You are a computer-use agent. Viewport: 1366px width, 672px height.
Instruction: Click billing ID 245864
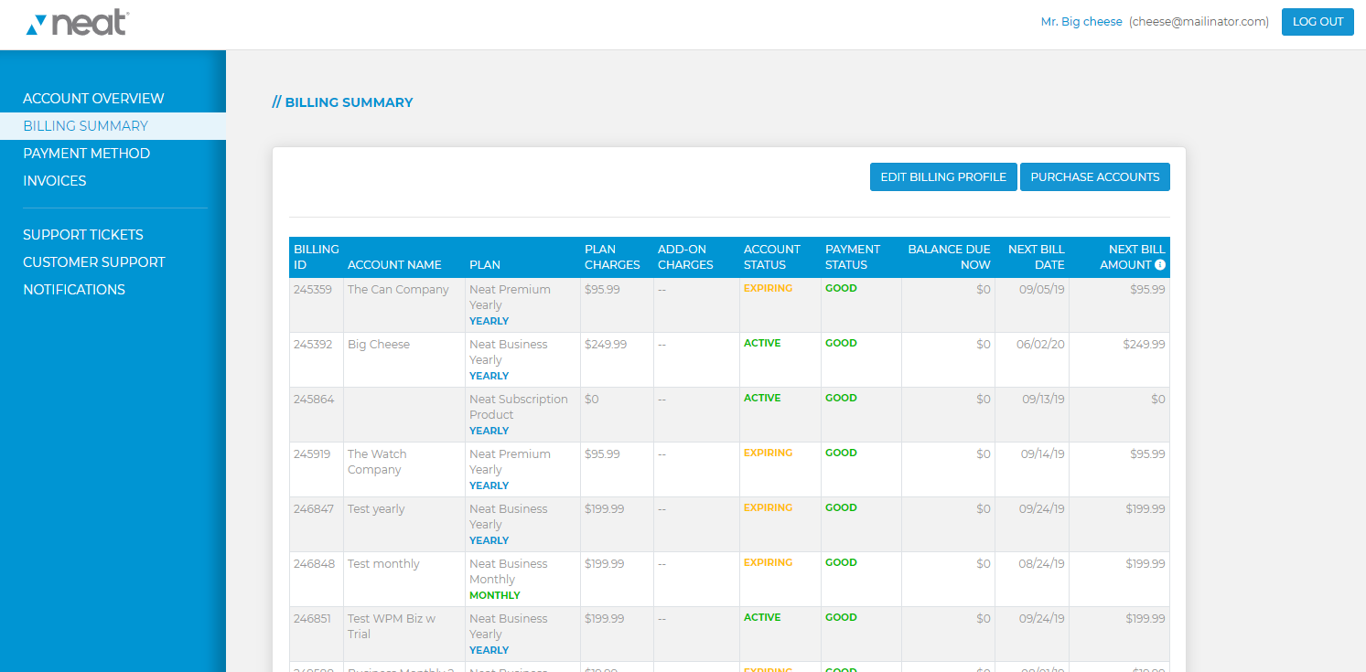314,400
